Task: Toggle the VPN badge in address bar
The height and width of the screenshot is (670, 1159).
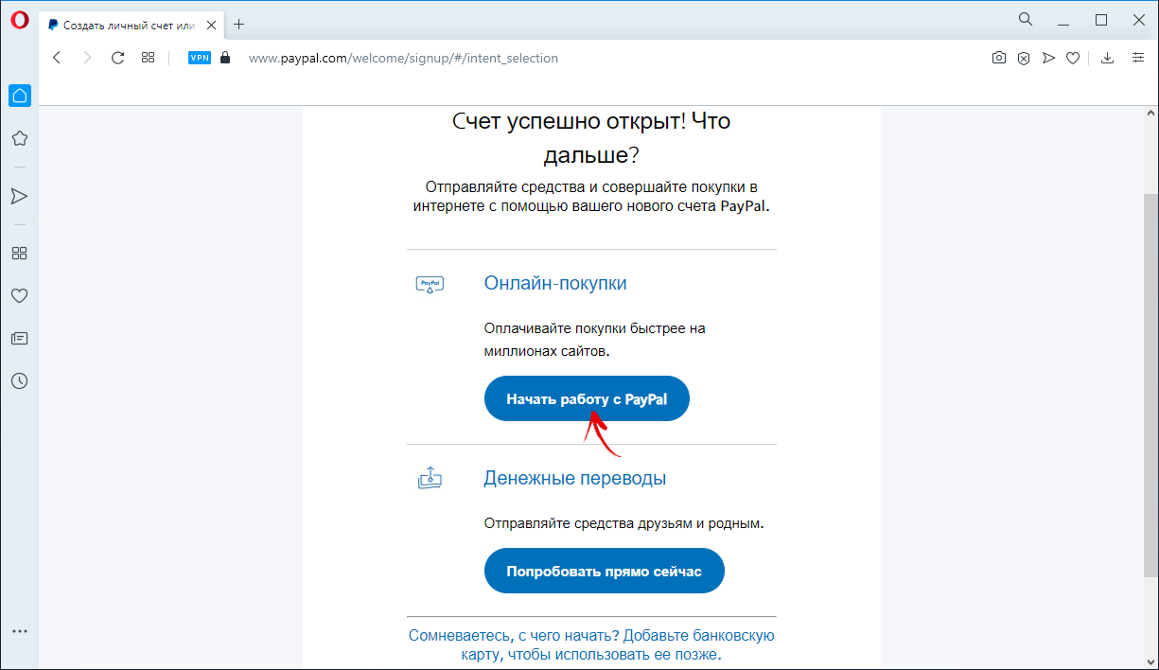Action: 200,58
